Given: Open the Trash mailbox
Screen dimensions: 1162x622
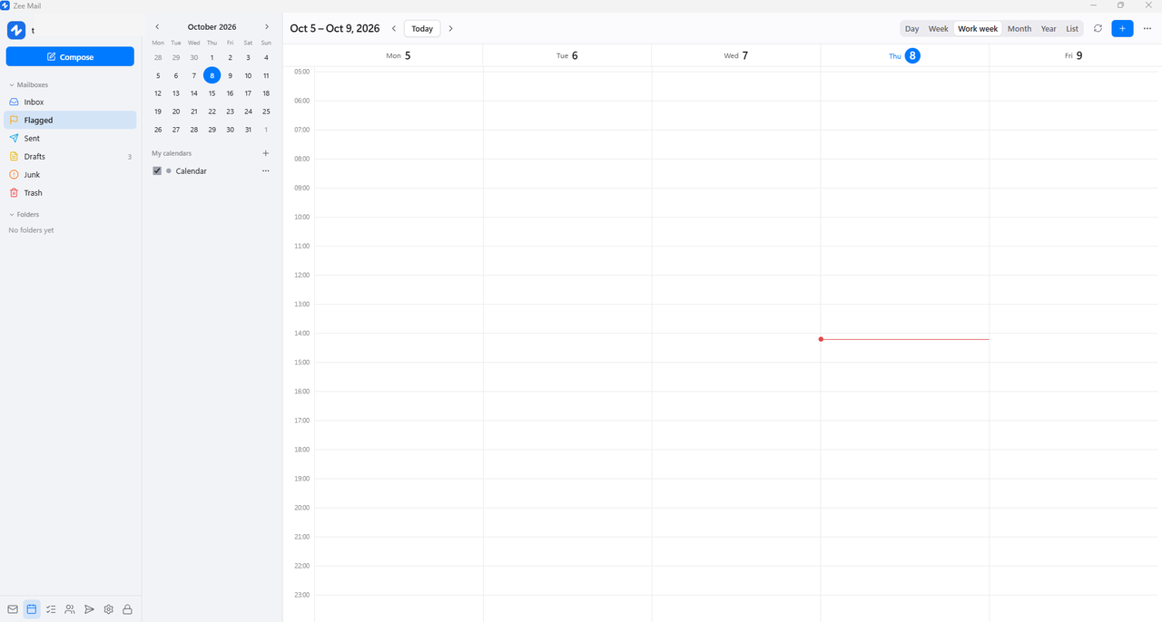Looking at the screenshot, I should tap(70, 192).
